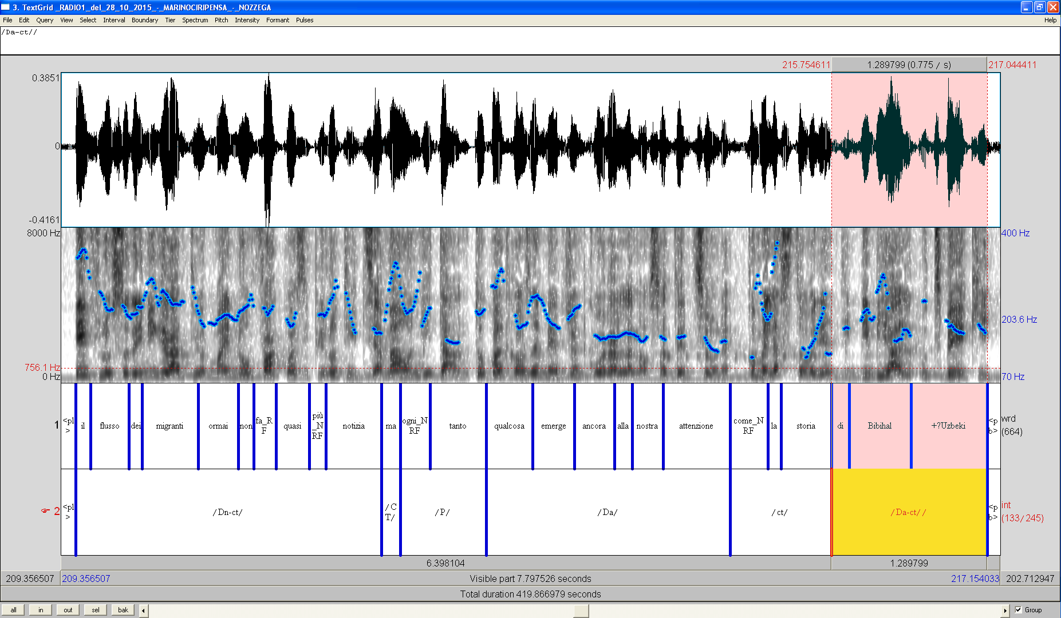The height and width of the screenshot is (618, 1061).
Task: Select the 'notizia' word interval
Action: coord(353,426)
